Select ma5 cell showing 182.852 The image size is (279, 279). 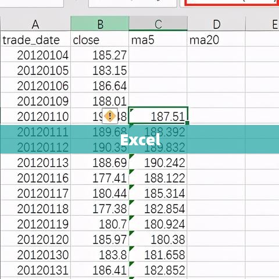[158, 270]
